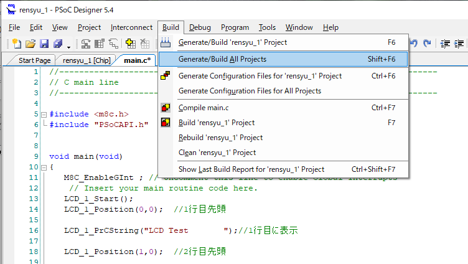
Task: Click the #include "PSoCAPI.h" line
Action: point(99,125)
